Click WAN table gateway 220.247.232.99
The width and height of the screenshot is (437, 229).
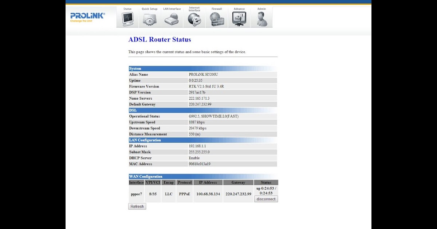pyautogui.click(x=238, y=194)
